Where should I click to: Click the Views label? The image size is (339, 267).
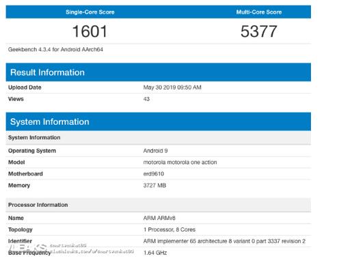16,99
